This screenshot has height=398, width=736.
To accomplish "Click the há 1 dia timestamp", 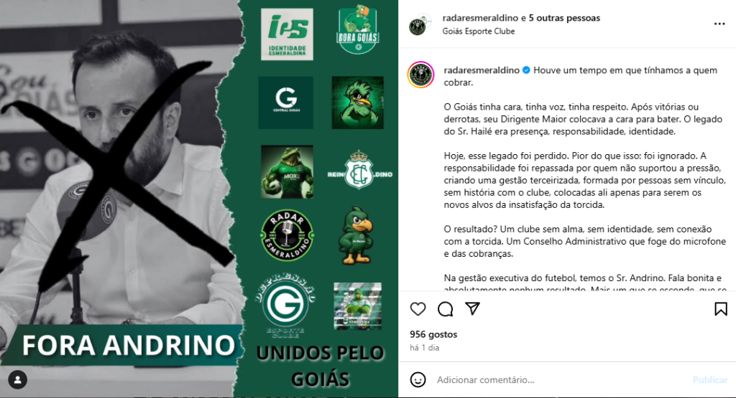I will [x=424, y=347].
